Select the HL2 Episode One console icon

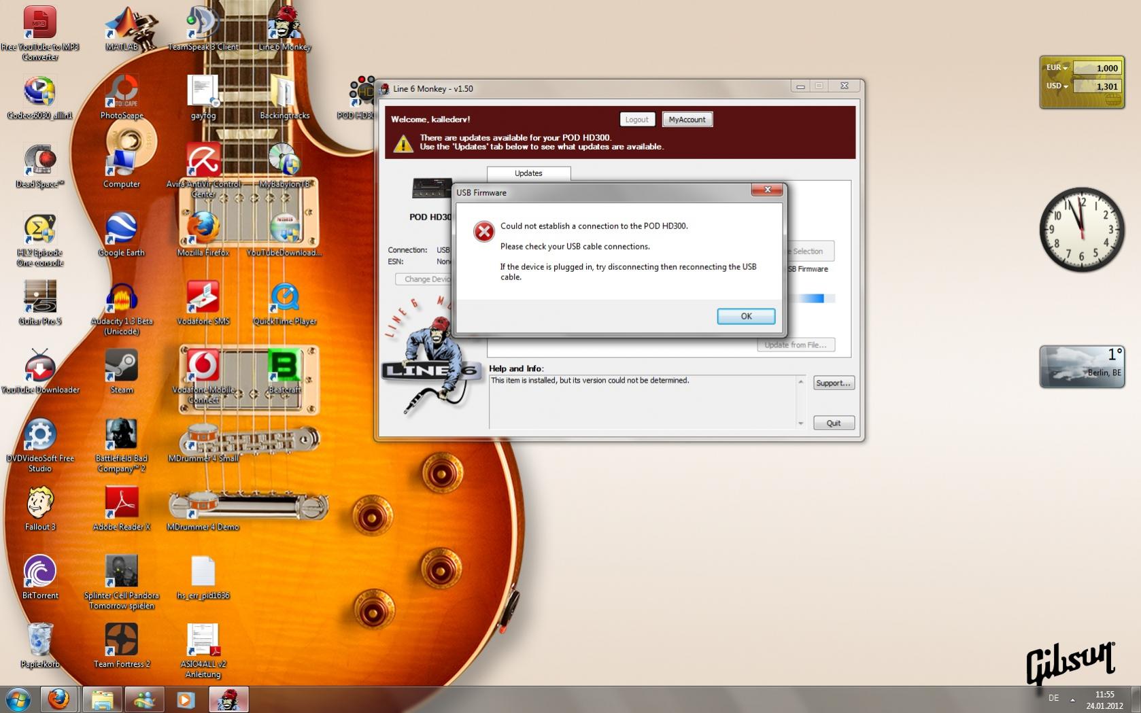click(x=39, y=239)
